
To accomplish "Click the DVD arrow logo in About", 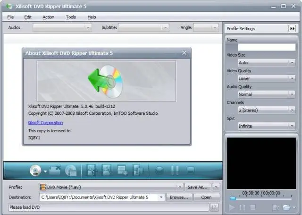I will [x=105, y=81].
